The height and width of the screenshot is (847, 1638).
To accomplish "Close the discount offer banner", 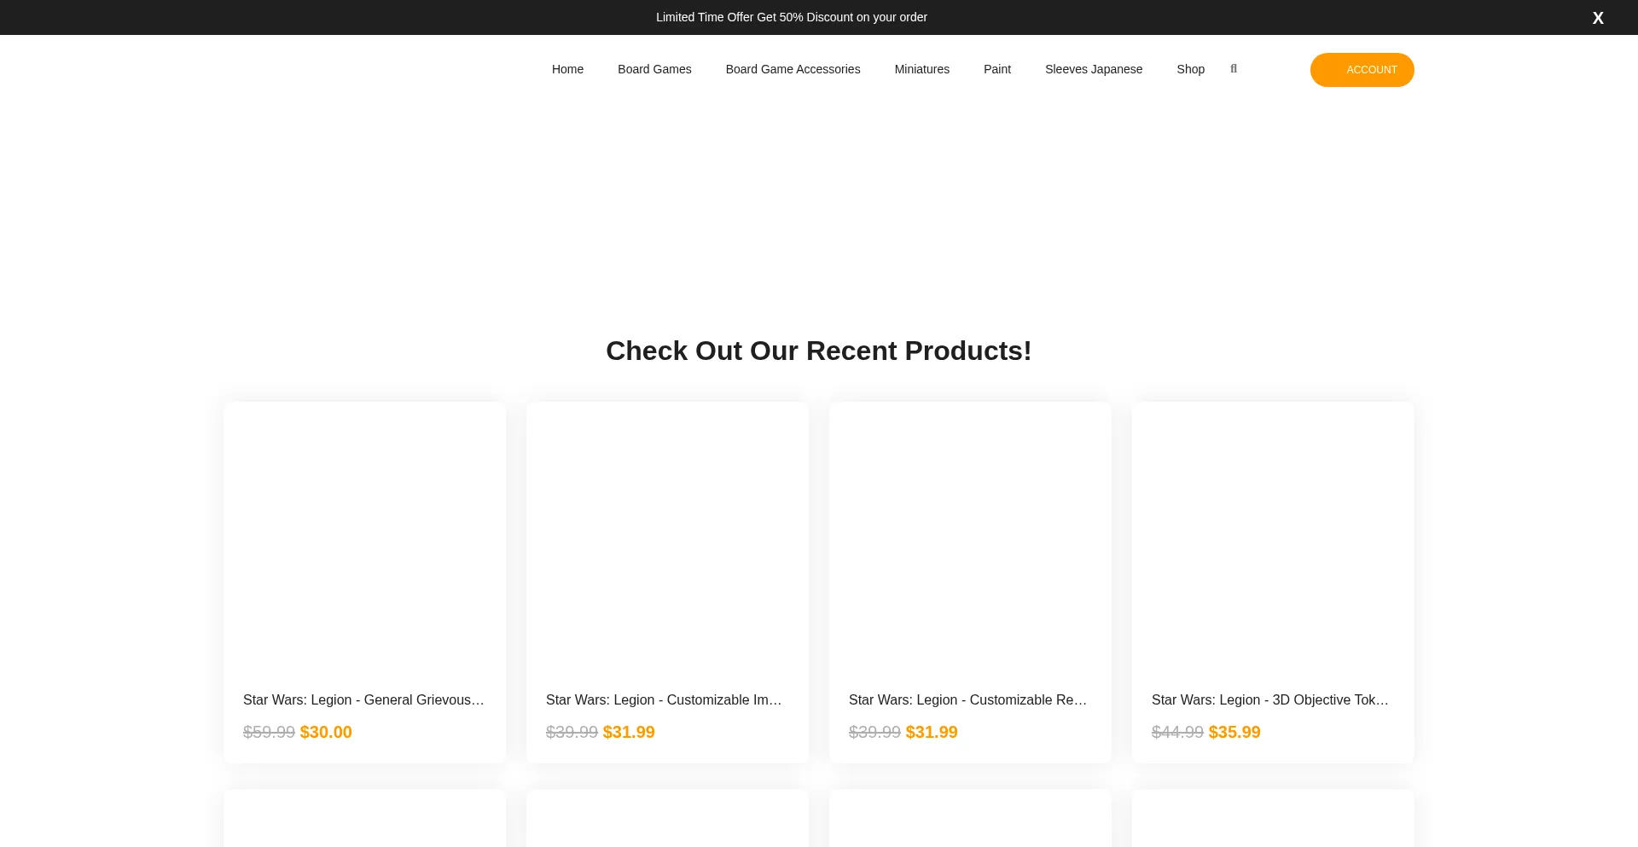I will coord(1597,17).
